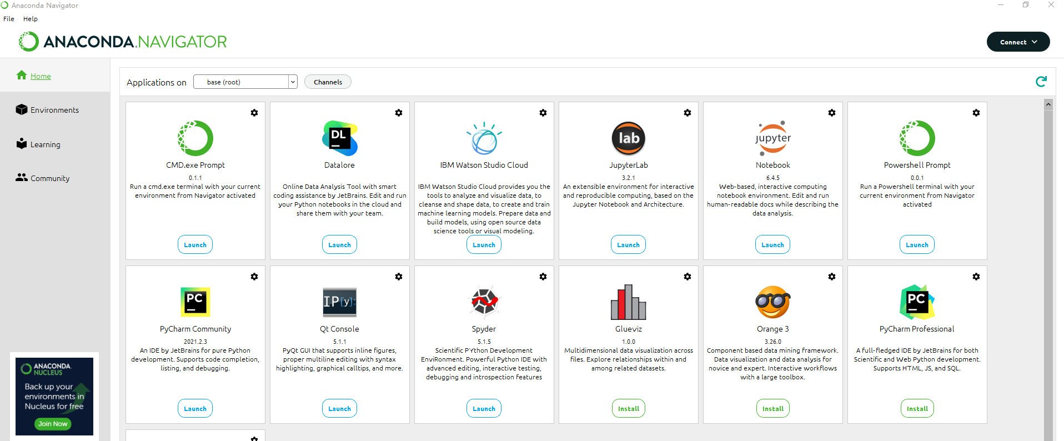
Task: Click the PyCharm Community version 2021.2.3
Action: coord(195,342)
